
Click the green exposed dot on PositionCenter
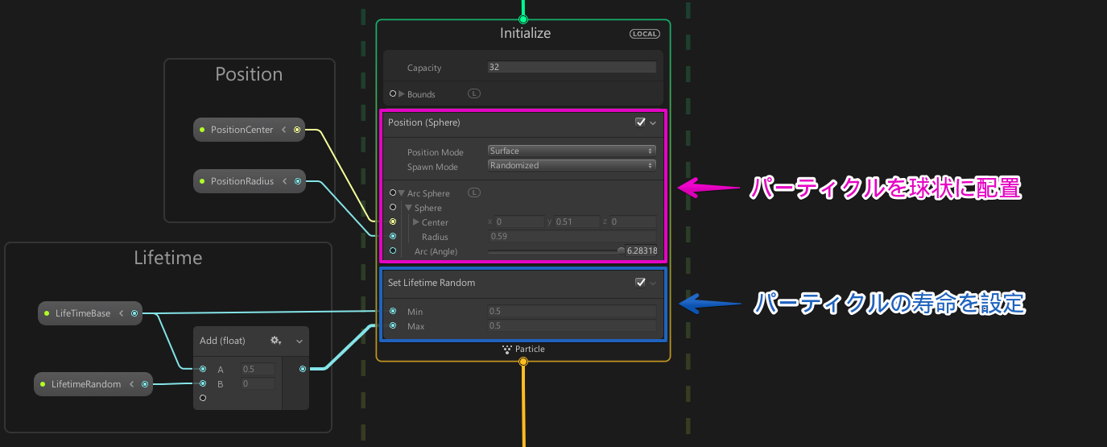pyautogui.click(x=202, y=130)
